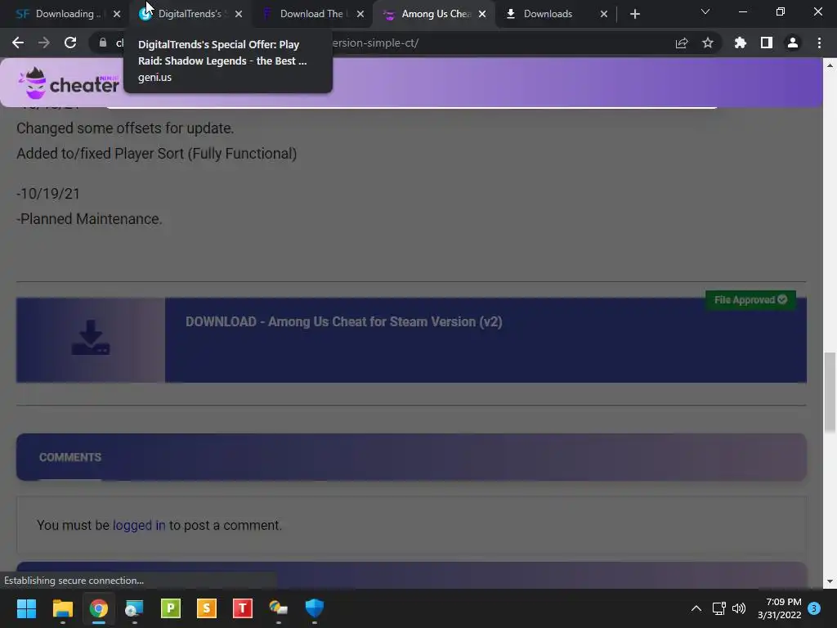Toggle the browser side panel icon

(767, 43)
